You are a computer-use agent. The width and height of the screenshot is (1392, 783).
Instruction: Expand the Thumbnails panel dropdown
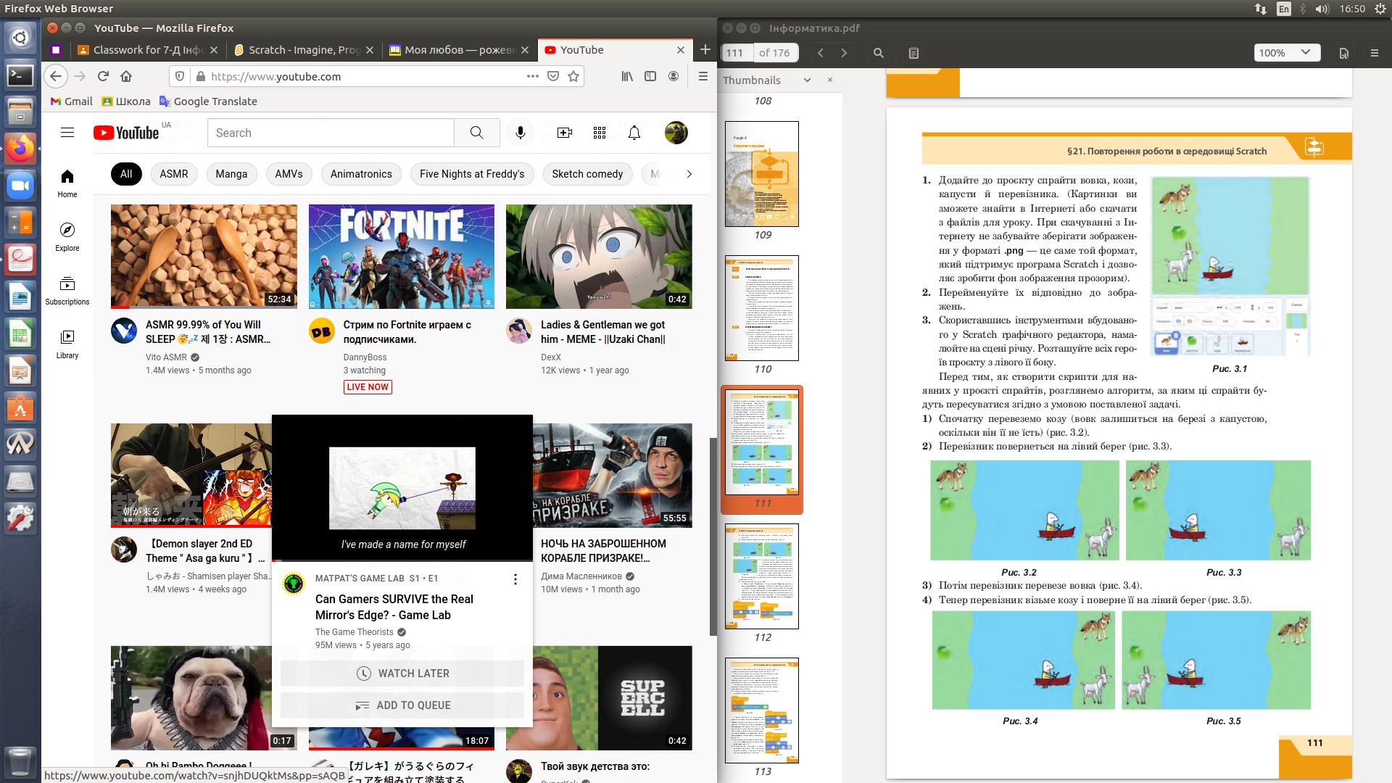pyautogui.click(x=807, y=80)
